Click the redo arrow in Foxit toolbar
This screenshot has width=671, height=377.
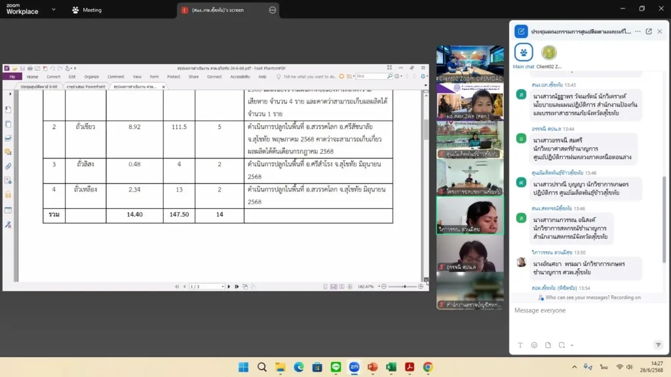tap(60, 68)
